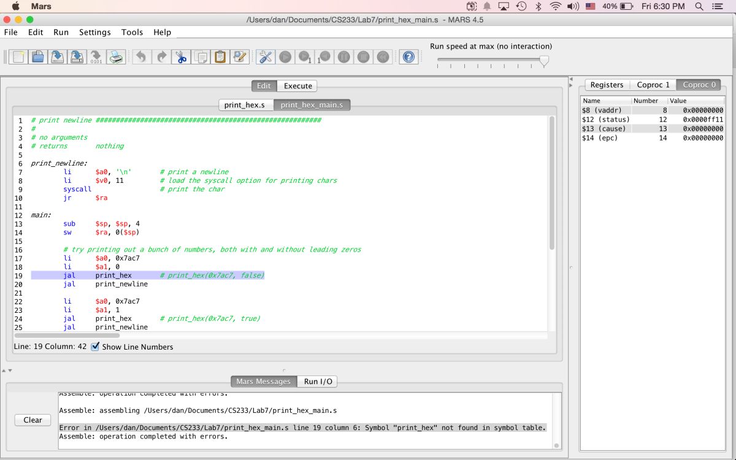The height and width of the screenshot is (460, 736).
Task: Open Help using the blue question mark icon
Action: click(408, 57)
